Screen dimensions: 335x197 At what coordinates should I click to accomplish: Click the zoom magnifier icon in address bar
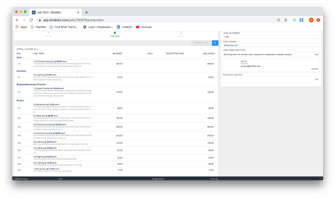click(279, 20)
